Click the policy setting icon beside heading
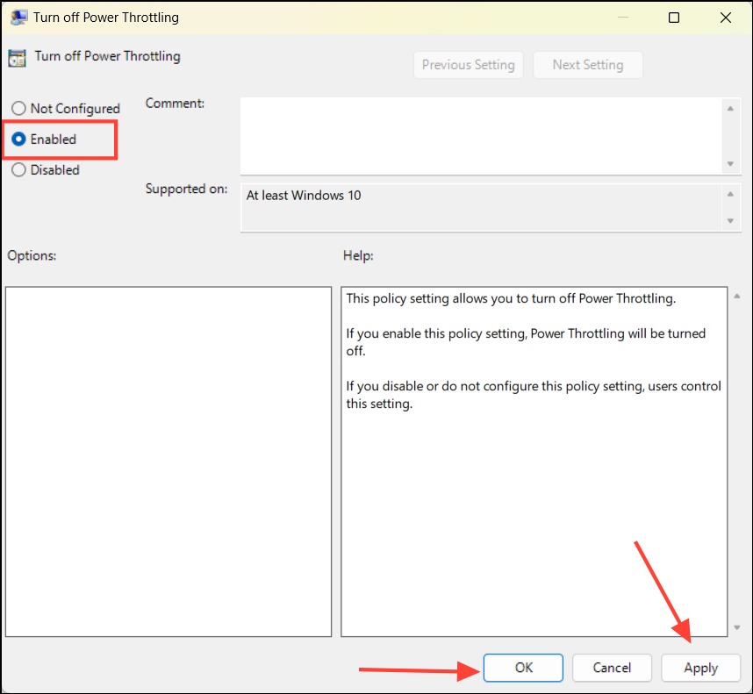 [x=18, y=58]
